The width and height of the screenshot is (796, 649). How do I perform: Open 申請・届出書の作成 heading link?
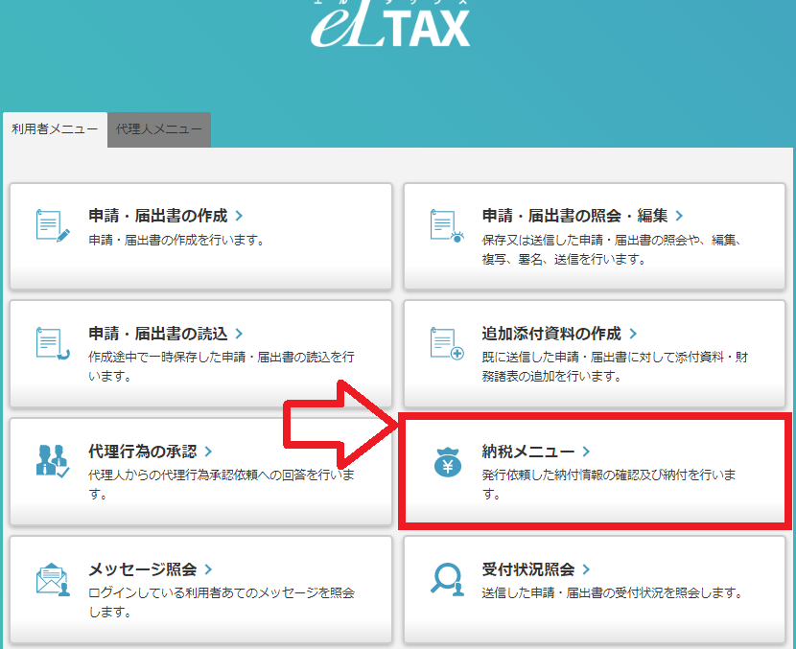(158, 216)
